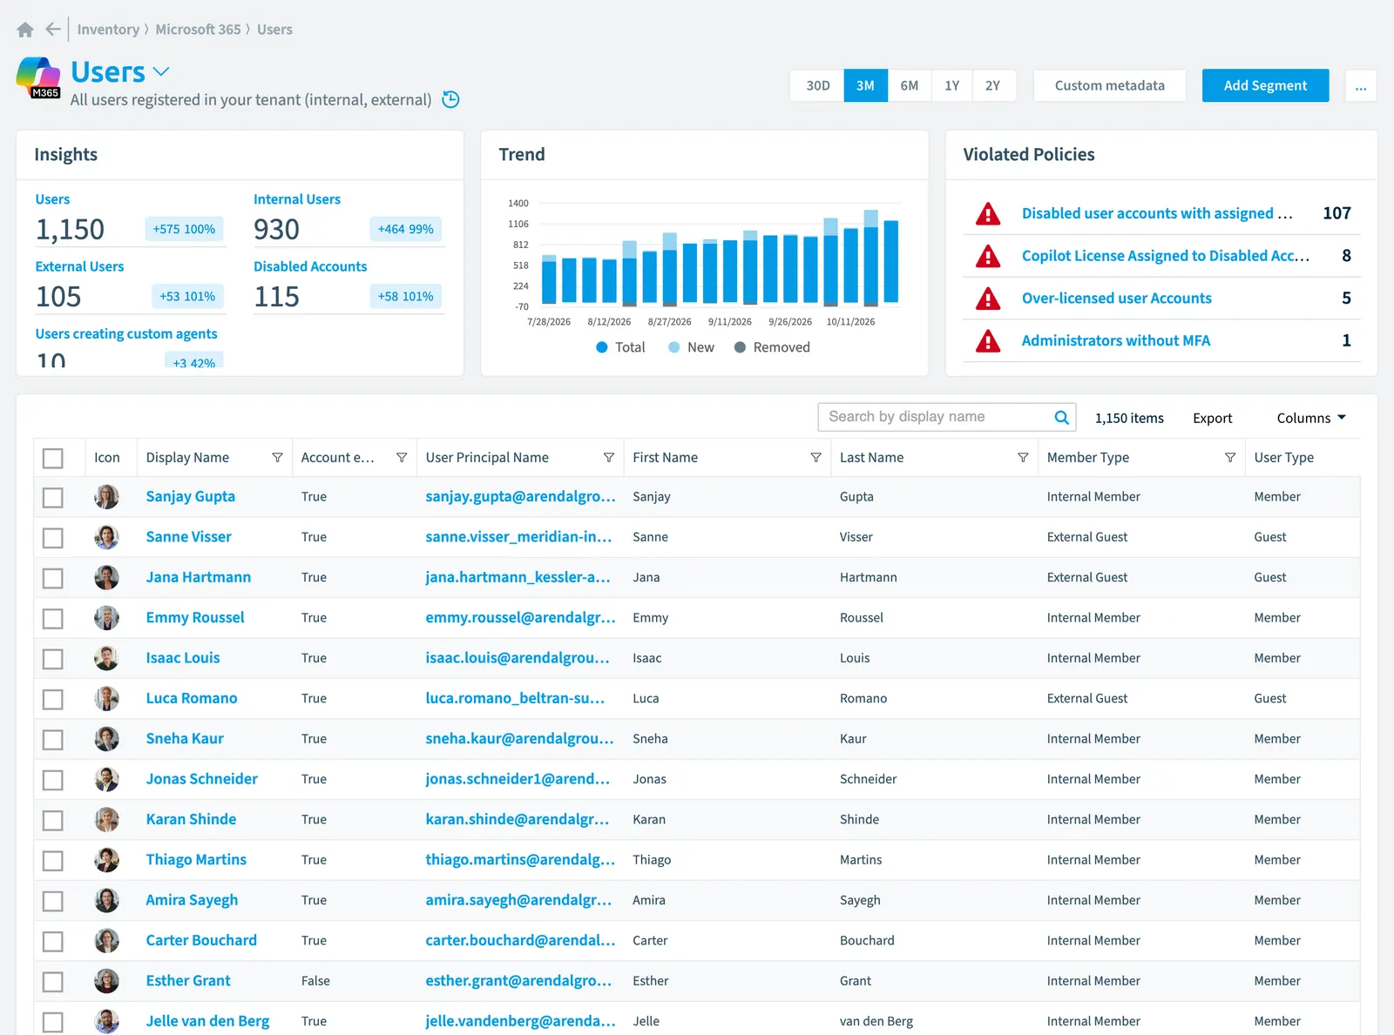Click warning icon for Administrators without MFA

pyautogui.click(x=988, y=340)
